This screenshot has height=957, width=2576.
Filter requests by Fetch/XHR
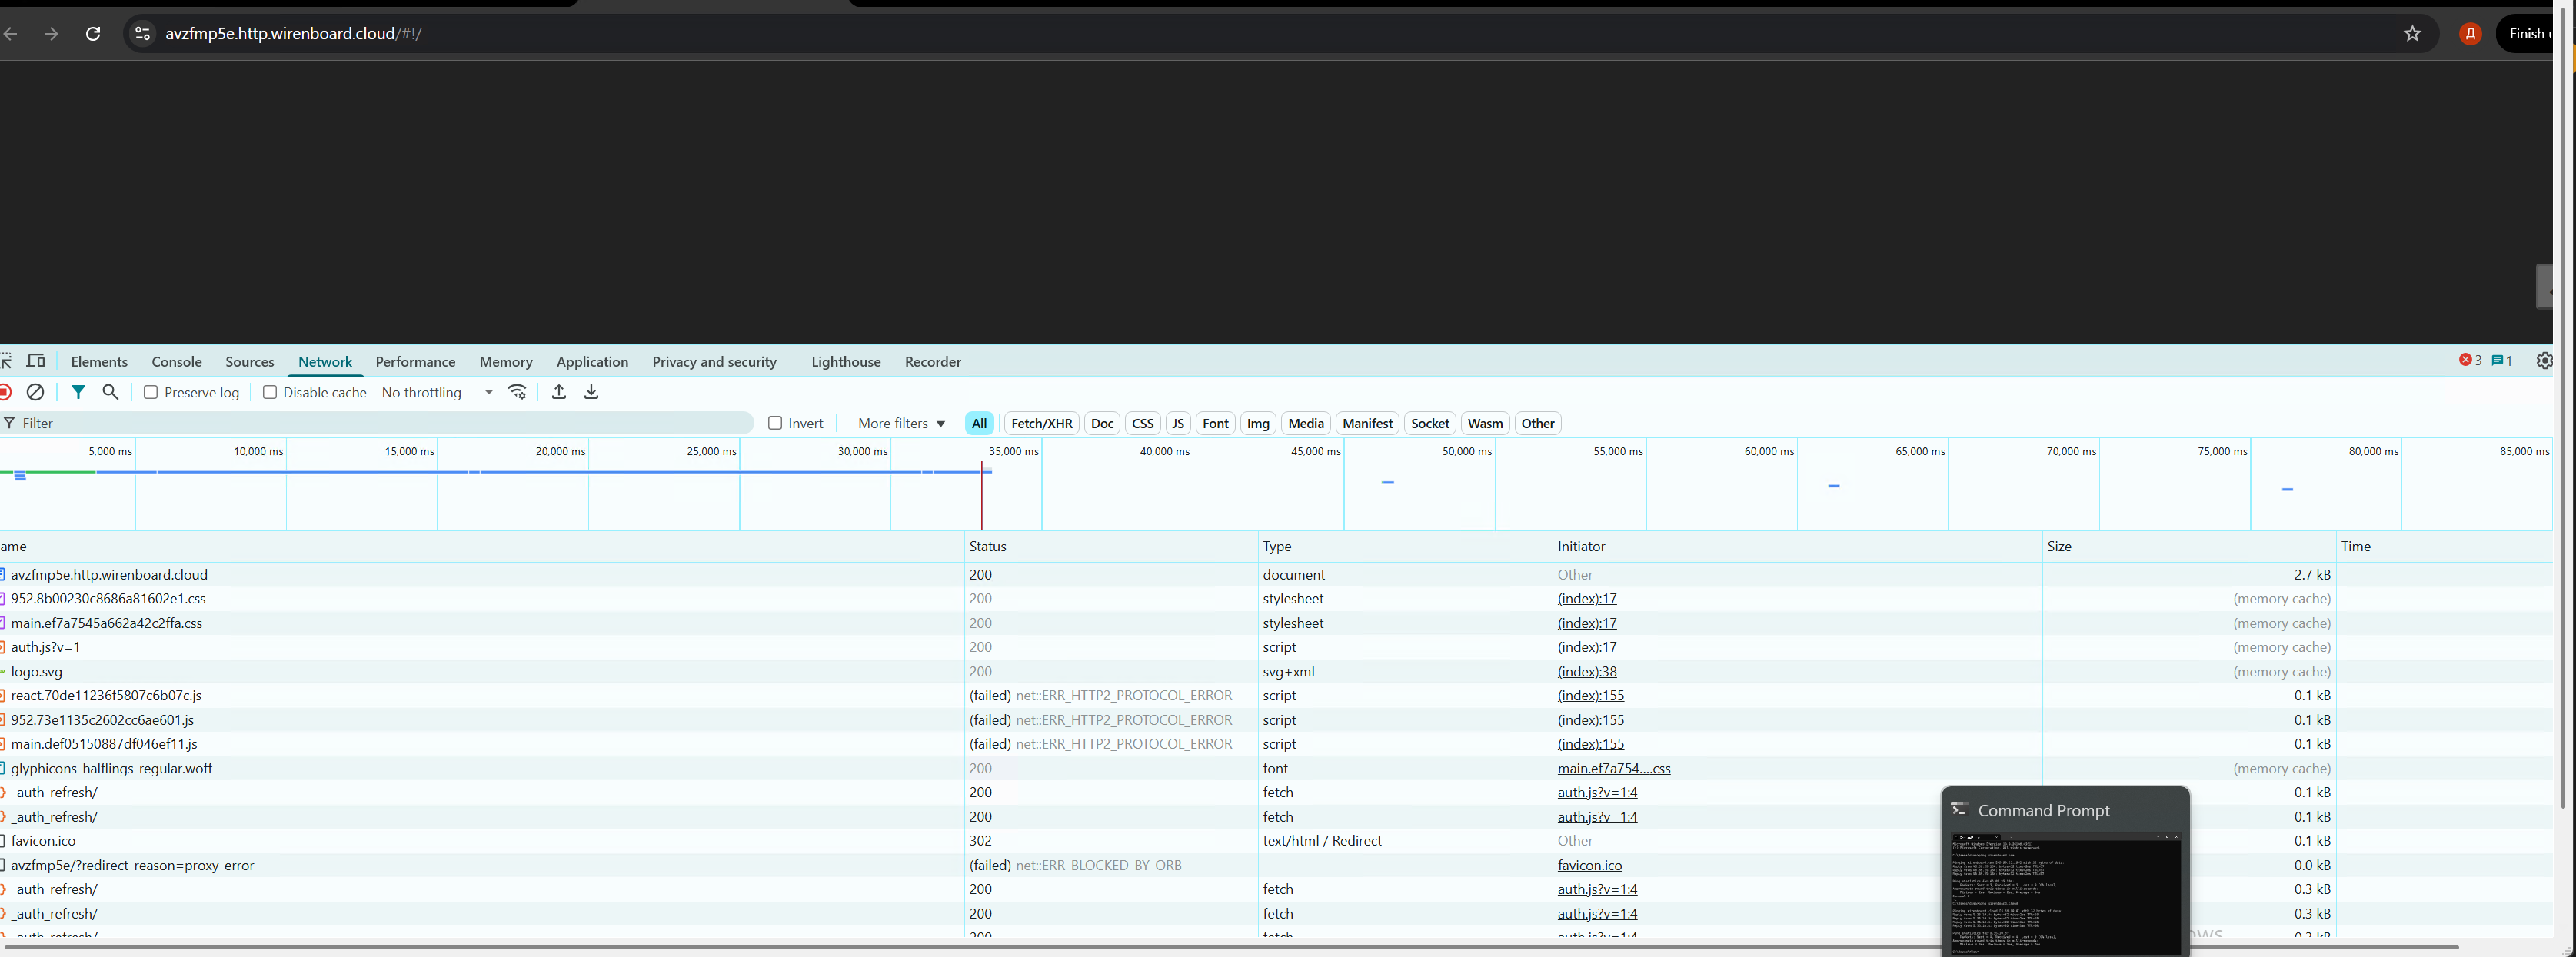1041,423
